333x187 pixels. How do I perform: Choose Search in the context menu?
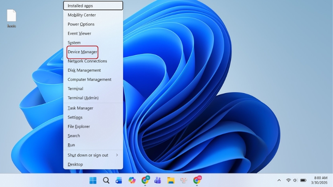93,136
